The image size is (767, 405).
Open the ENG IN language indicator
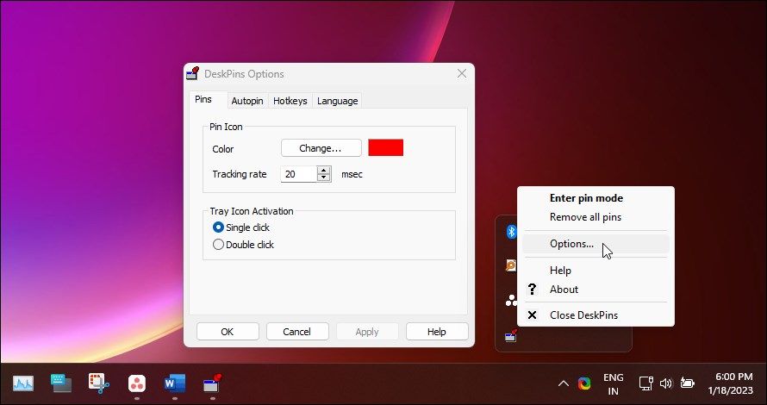pyautogui.click(x=613, y=384)
